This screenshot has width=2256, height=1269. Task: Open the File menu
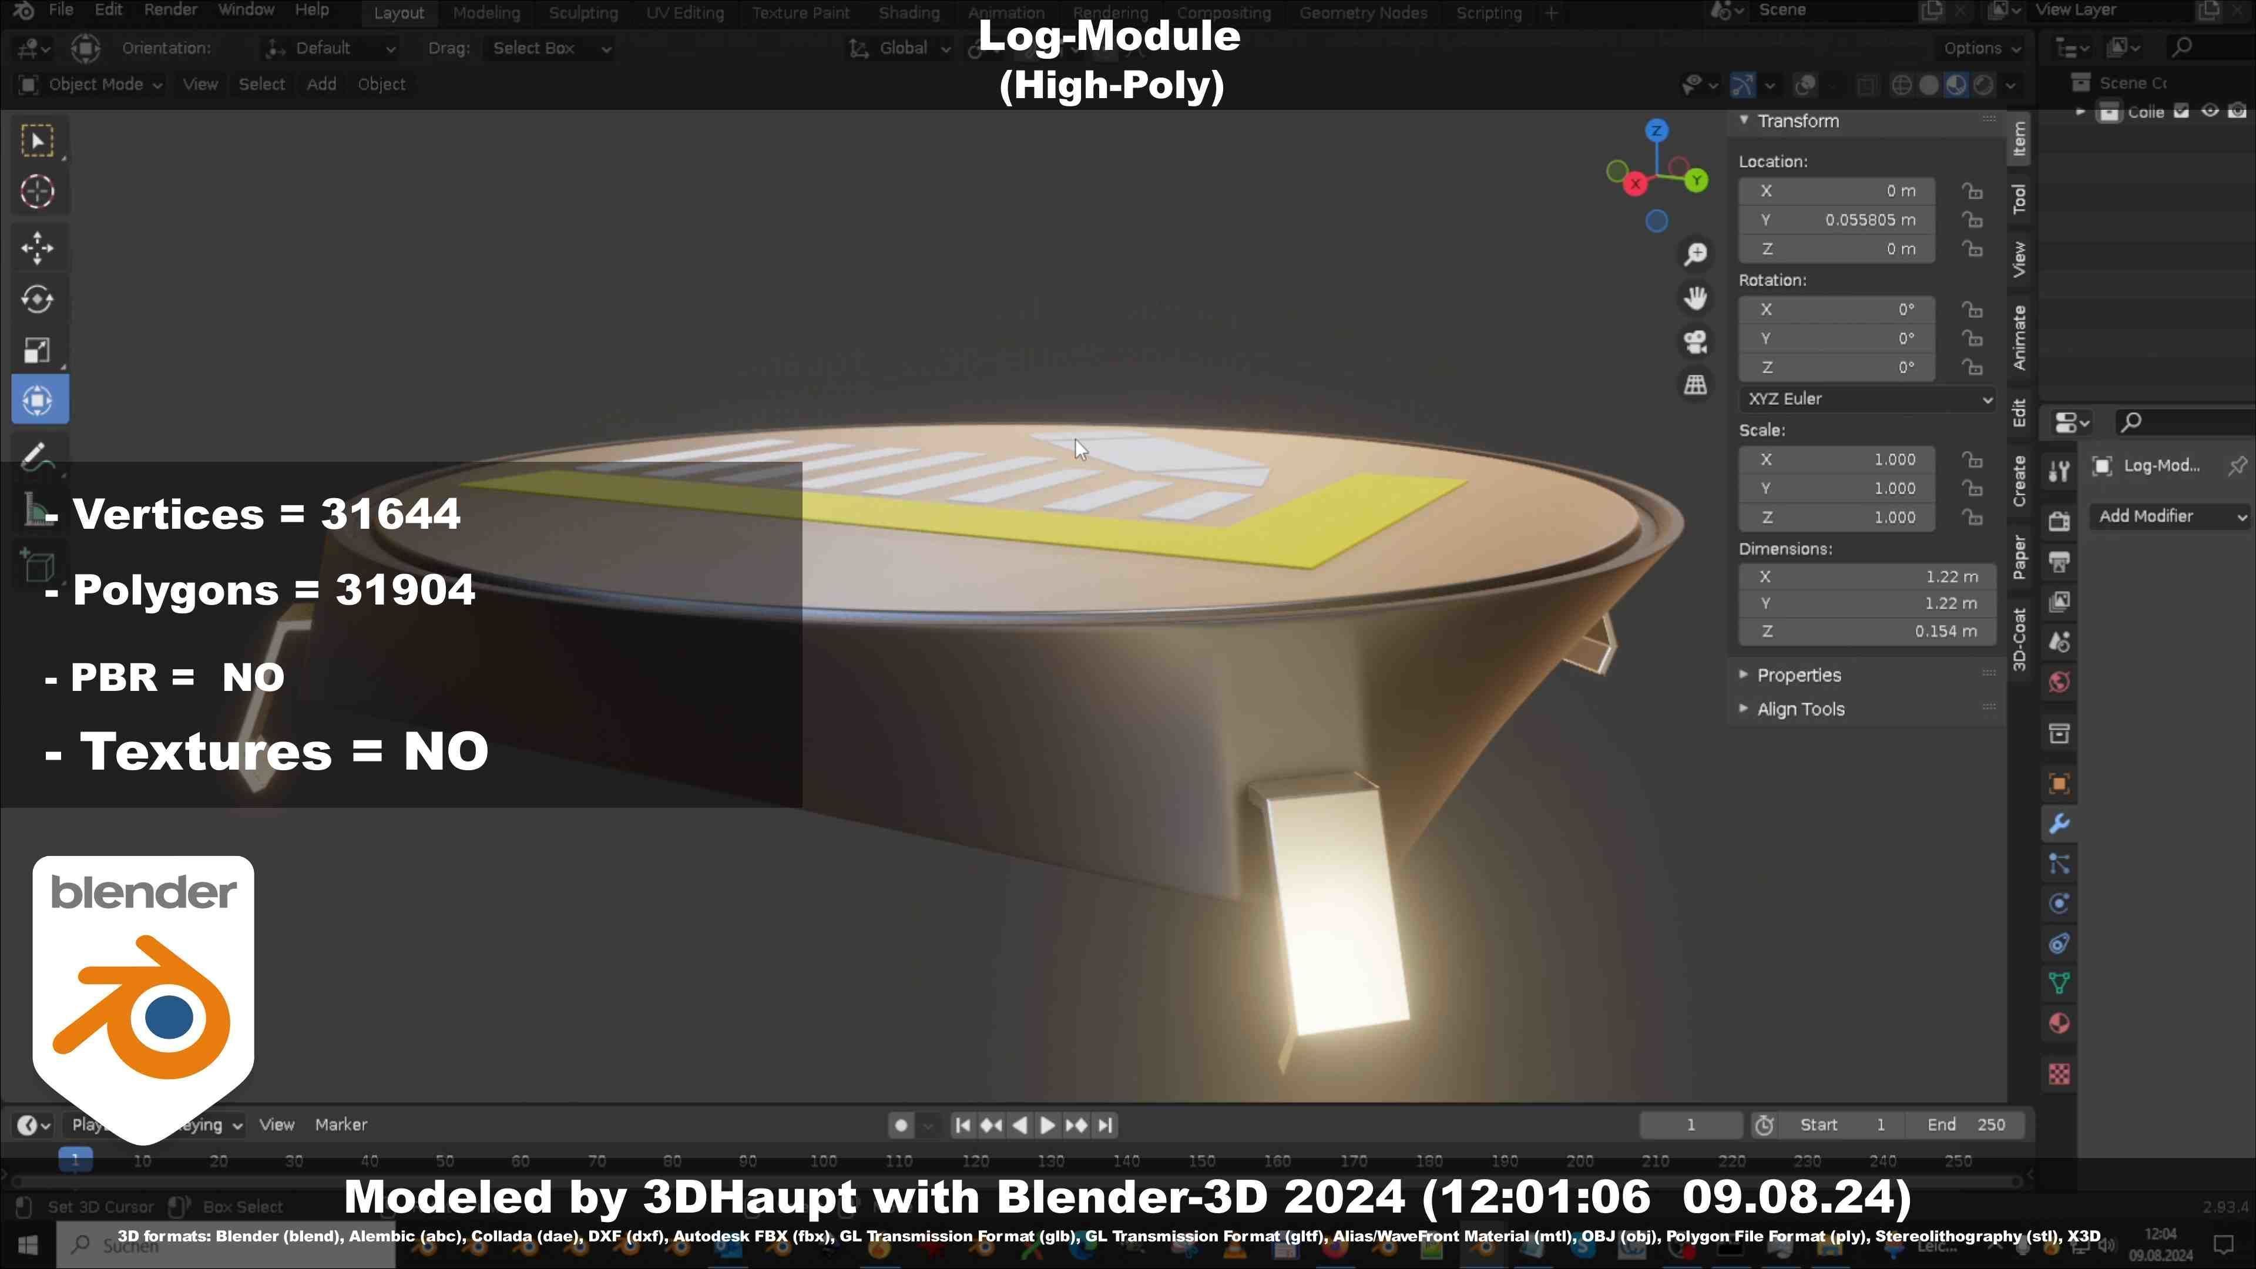pyautogui.click(x=61, y=11)
